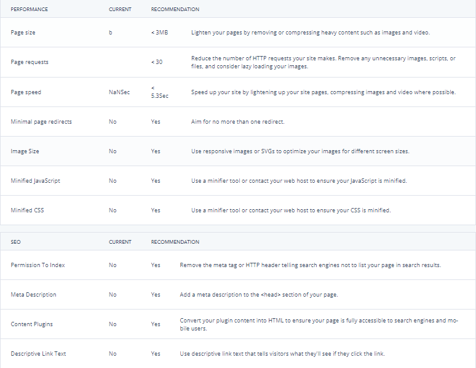Click the SEO section header
The height and width of the screenshot is (368, 476).
click(15, 242)
